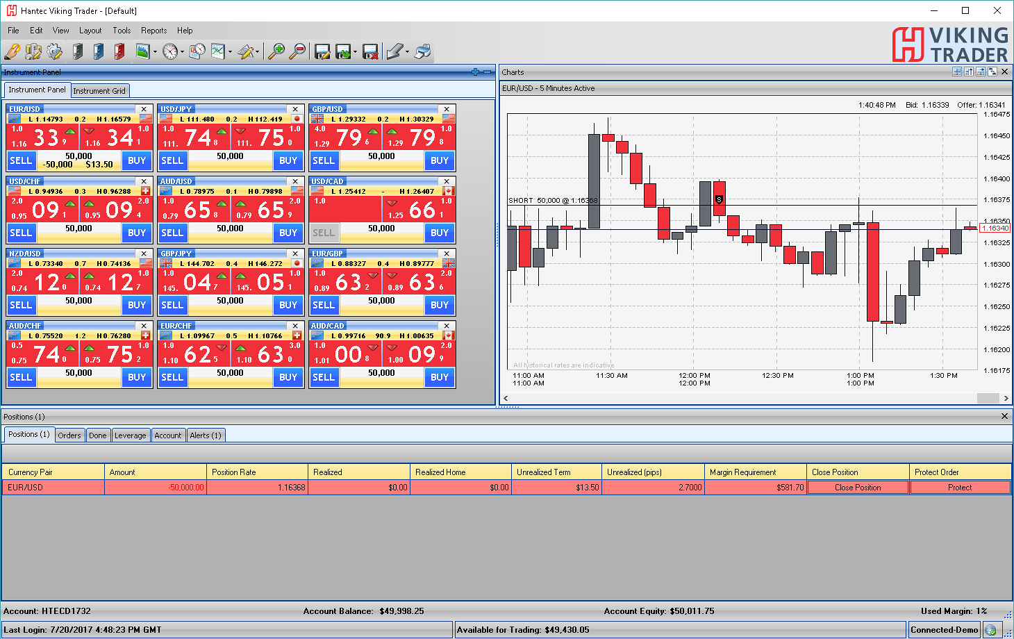Click the chart scrollbar left arrow
The image size is (1014, 639).
[506, 398]
